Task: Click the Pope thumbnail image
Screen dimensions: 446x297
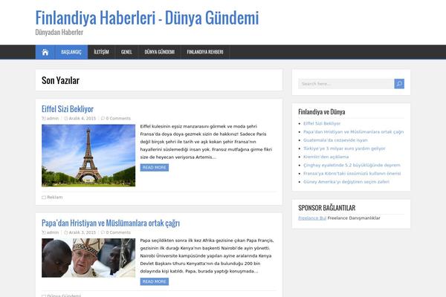Action: 88,258
